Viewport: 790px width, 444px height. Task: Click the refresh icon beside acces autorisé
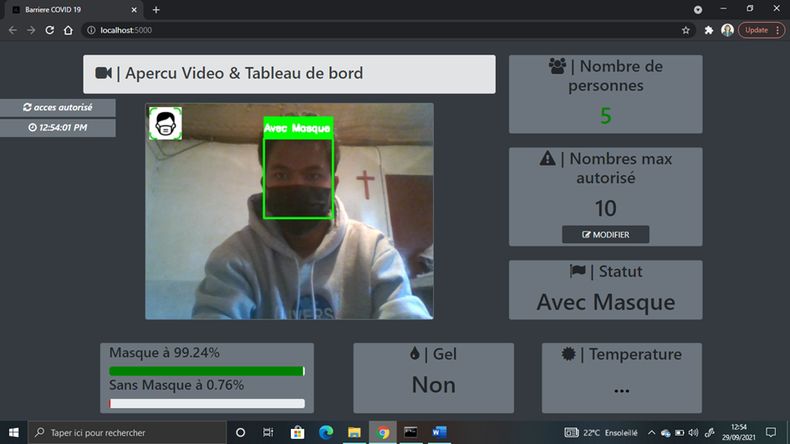click(x=28, y=107)
